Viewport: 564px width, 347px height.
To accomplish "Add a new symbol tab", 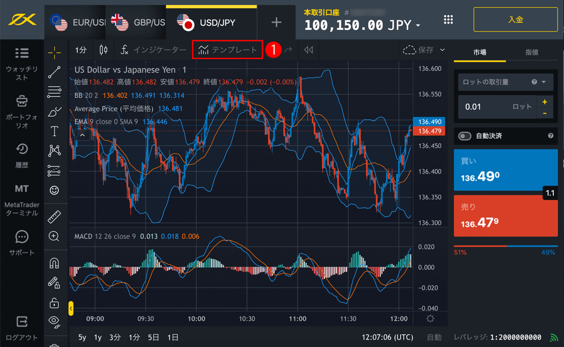I will pyautogui.click(x=276, y=22).
